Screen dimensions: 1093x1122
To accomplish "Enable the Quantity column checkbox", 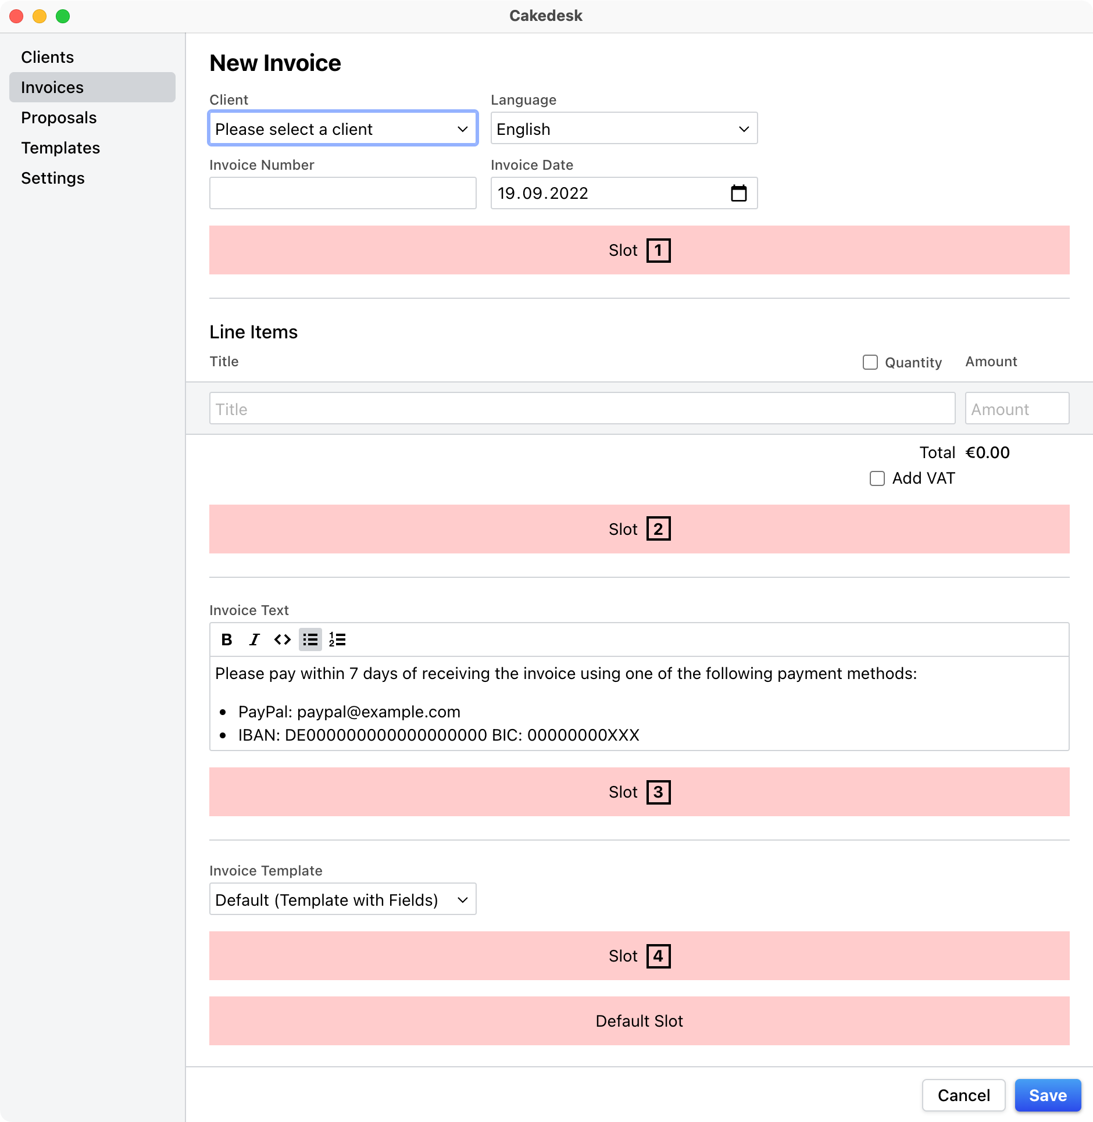I will click(x=870, y=362).
